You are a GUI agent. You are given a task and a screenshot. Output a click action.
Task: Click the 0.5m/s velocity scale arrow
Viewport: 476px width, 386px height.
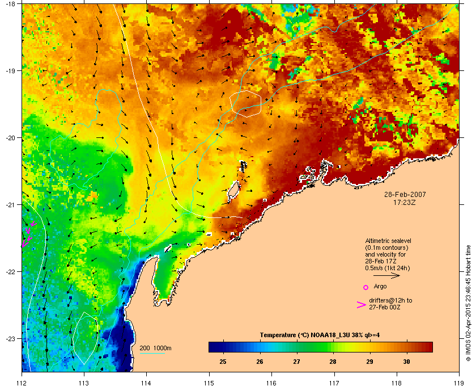(386, 276)
